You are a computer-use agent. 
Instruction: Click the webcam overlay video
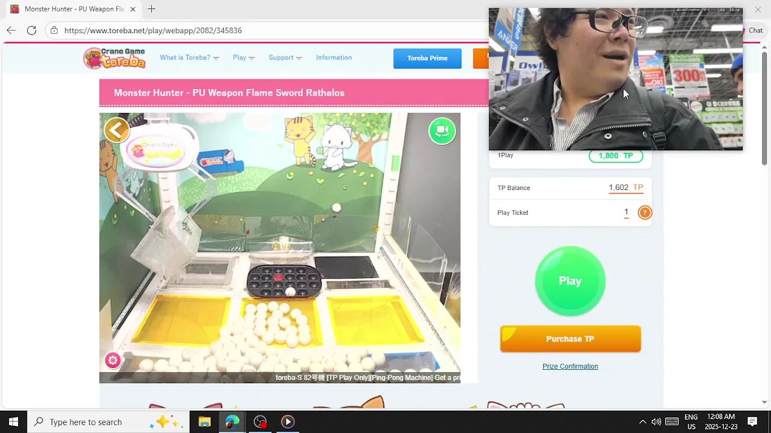(x=616, y=79)
